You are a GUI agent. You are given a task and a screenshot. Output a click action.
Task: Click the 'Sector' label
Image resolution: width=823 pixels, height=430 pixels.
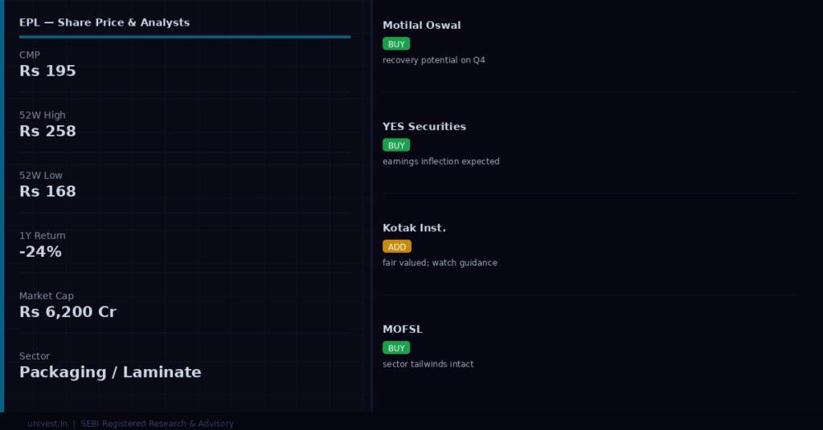35,356
